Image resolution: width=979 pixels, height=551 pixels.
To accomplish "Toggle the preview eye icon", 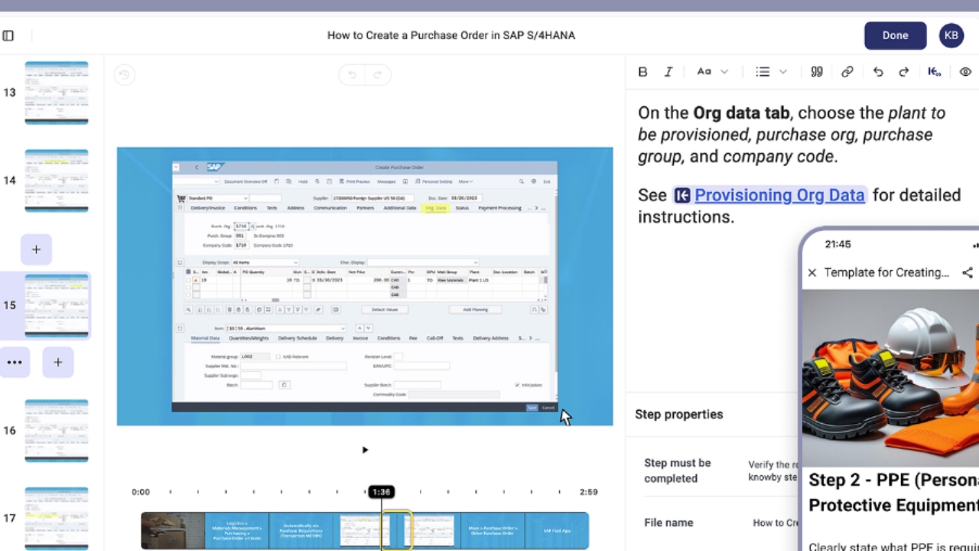I will (x=965, y=71).
